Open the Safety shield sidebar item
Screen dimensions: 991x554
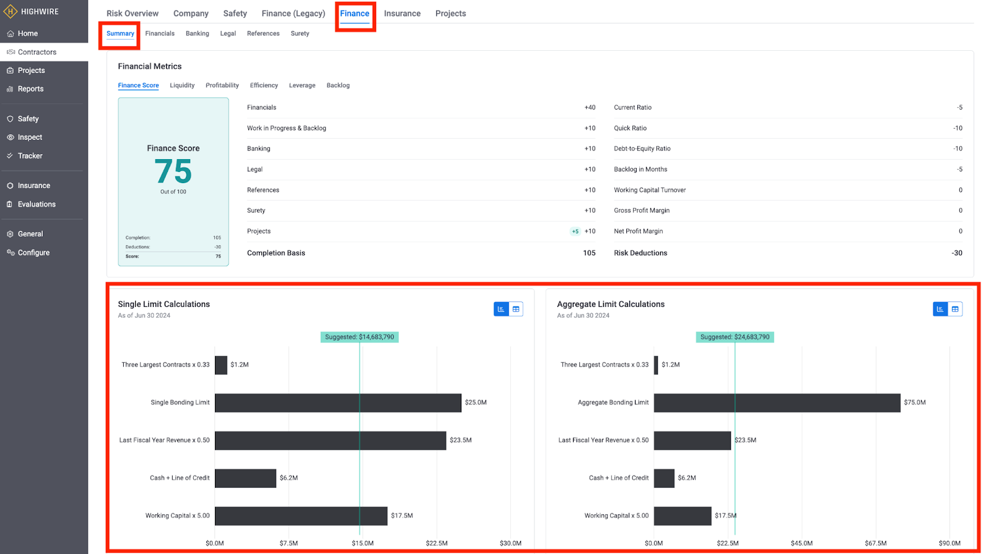point(28,119)
